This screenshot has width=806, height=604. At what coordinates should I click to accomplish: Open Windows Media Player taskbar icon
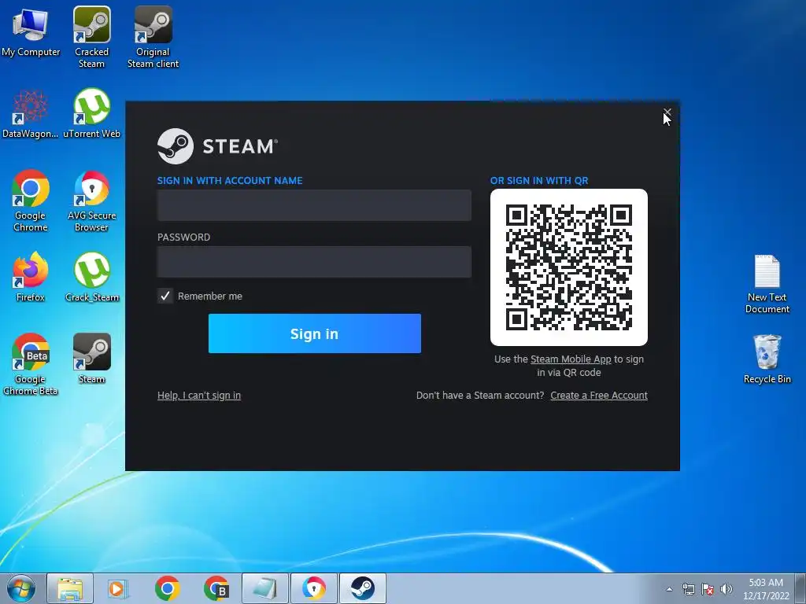pos(118,588)
